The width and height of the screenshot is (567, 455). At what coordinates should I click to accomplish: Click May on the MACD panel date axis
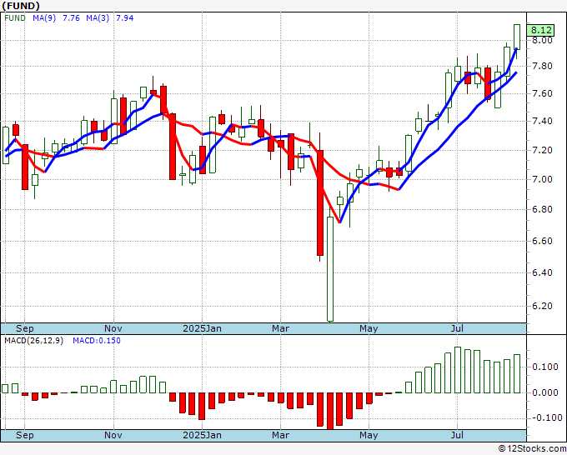point(369,435)
